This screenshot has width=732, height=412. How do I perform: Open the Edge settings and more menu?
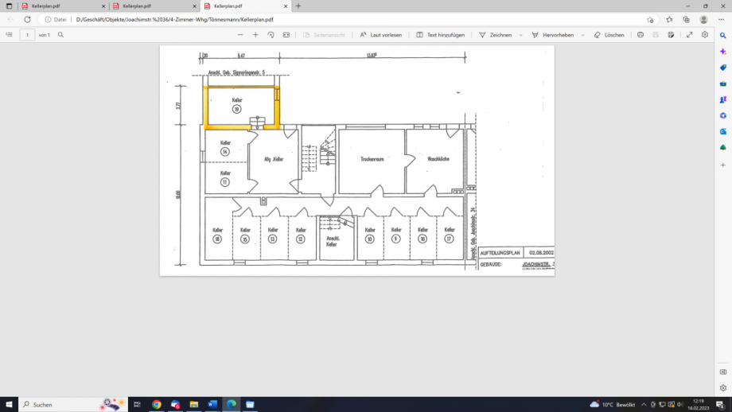pyautogui.click(x=722, y=20)
